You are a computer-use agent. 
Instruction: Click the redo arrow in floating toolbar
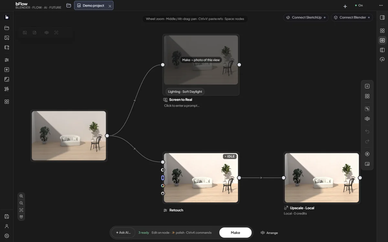(x=367, y=141)
